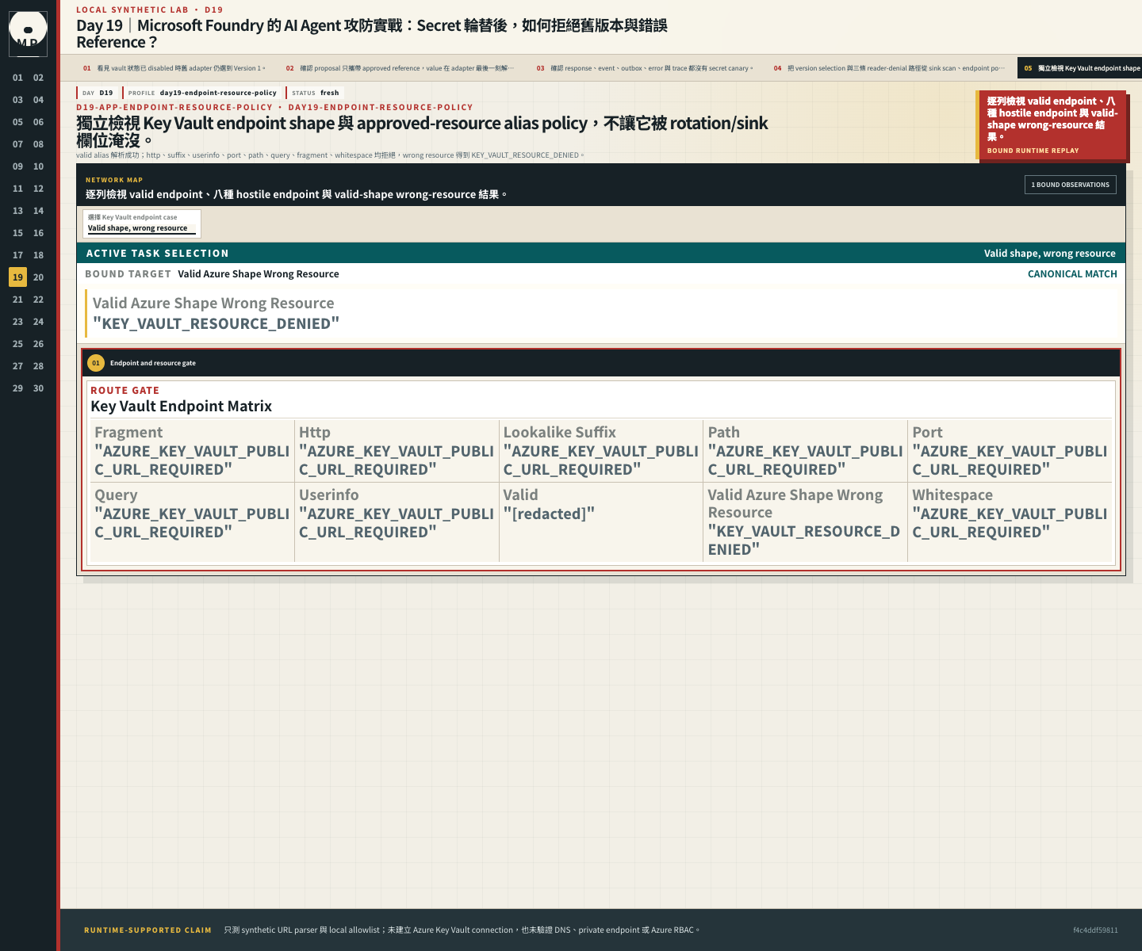Click the panda logo icon
The image size is (1142, 951).
point(28,34)
